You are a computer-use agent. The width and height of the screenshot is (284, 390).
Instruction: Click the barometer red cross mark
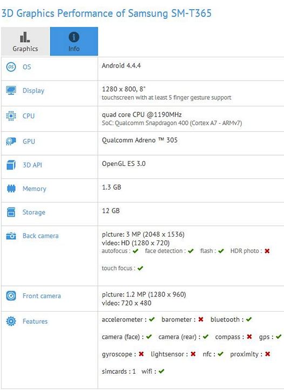pos(201,319)
